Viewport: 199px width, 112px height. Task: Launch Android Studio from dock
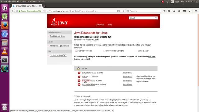(x=5, y=17)
